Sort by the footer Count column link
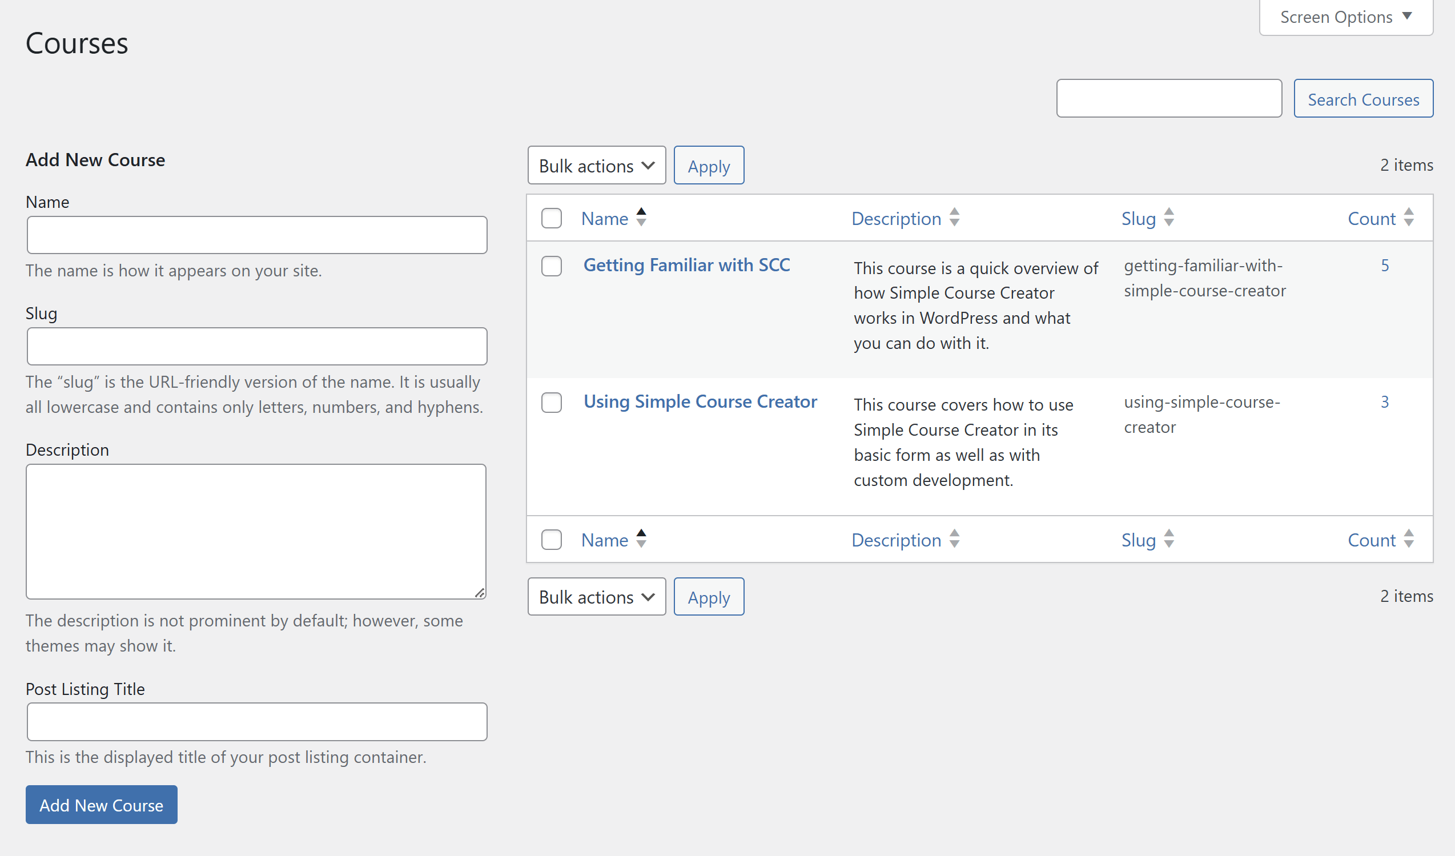This screenshot has height=856, width=1455. [x=1371, y=540]
